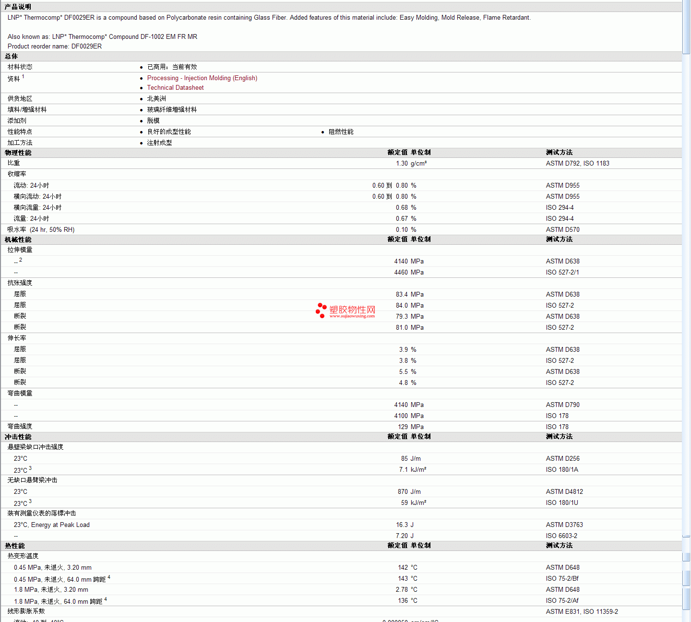Viewport: 691px width, 622px height.
Task: Click the '0.68' shrinkage value
Action: tap(402, 208)
